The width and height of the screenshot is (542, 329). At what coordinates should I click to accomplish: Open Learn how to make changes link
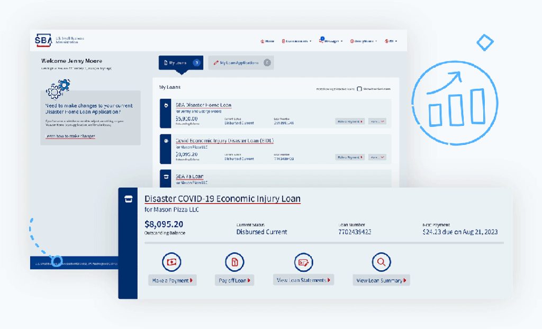[x=70, y=136]
